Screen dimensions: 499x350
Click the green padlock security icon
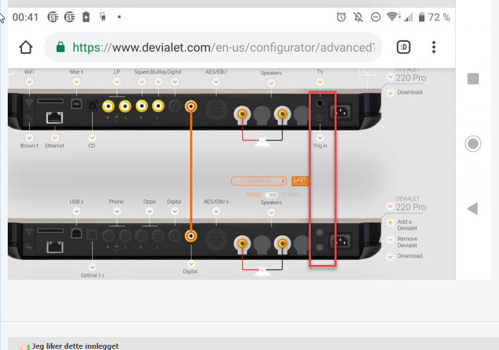click(x=61, y=47)
